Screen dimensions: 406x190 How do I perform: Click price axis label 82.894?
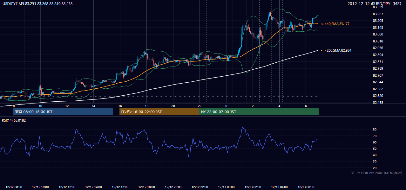click(377, 55)
